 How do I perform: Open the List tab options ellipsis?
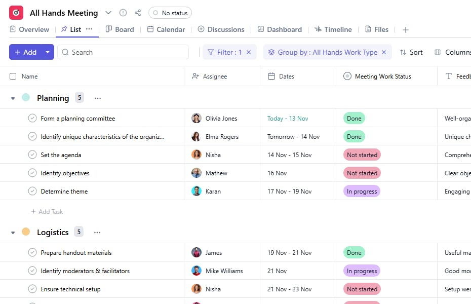(x=89, y=29)
